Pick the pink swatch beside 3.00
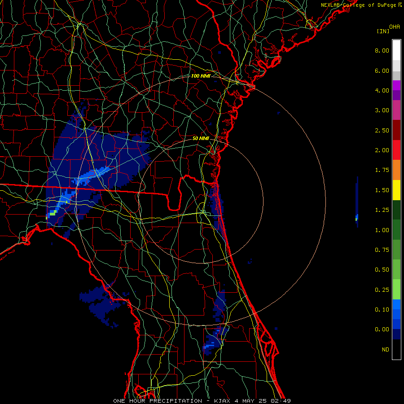This screenshot has height=404, width=404. pyautogui.click(x=396, y=110)
